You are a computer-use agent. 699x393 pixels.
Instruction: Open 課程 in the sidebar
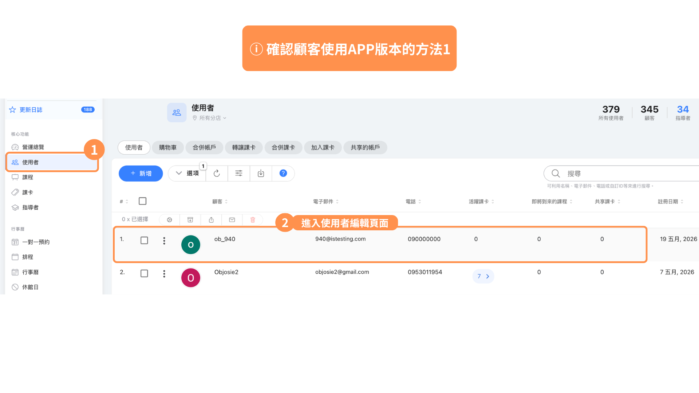[x=27, y=177]
